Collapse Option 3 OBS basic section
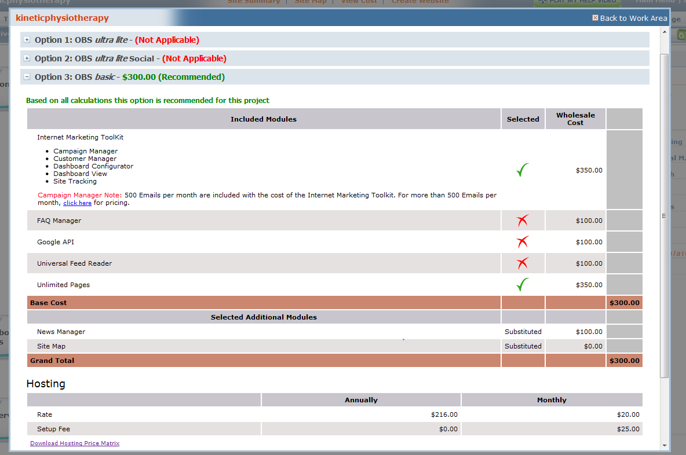The width and height of the screenshot is (686, 455). (27, 76)
